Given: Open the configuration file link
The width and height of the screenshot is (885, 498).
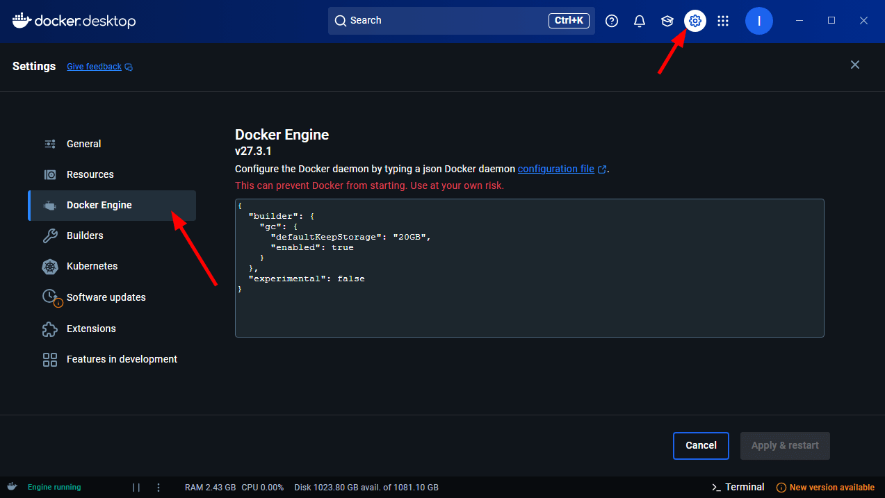Looking at the screenshot, I should (557, 169).
